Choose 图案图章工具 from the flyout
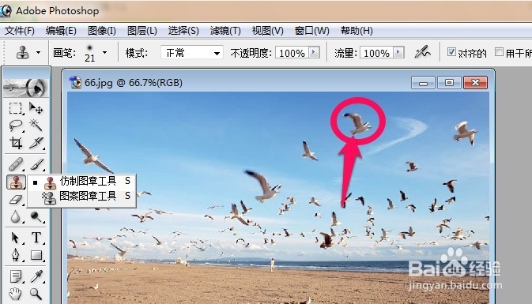Image resolution: width=532 pixels, height=304 pixels. pyautogui.click(x=81, y=197)
